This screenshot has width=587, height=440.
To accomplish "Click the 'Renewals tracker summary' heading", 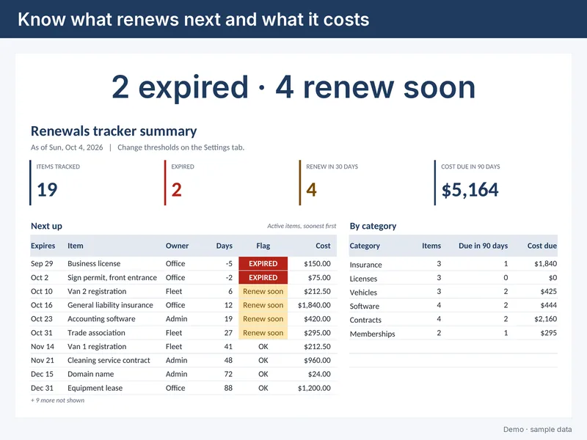I will pyautogui.click(x=114, y=131).
